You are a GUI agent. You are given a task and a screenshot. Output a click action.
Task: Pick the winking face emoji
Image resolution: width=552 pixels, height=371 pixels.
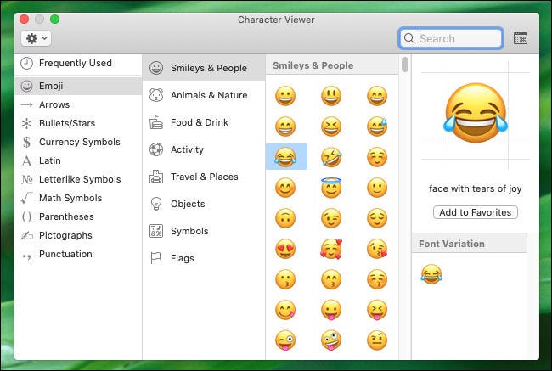331,218
